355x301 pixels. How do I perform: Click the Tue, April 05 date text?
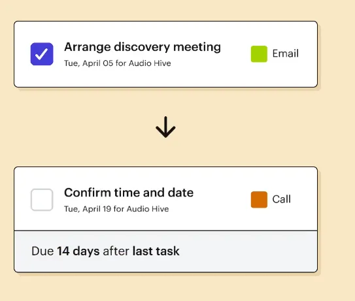88,63
